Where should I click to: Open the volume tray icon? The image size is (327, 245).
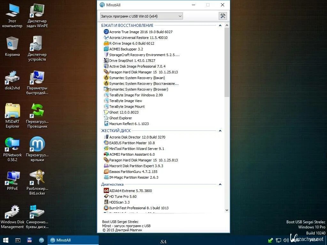click(x=286, y=240)
